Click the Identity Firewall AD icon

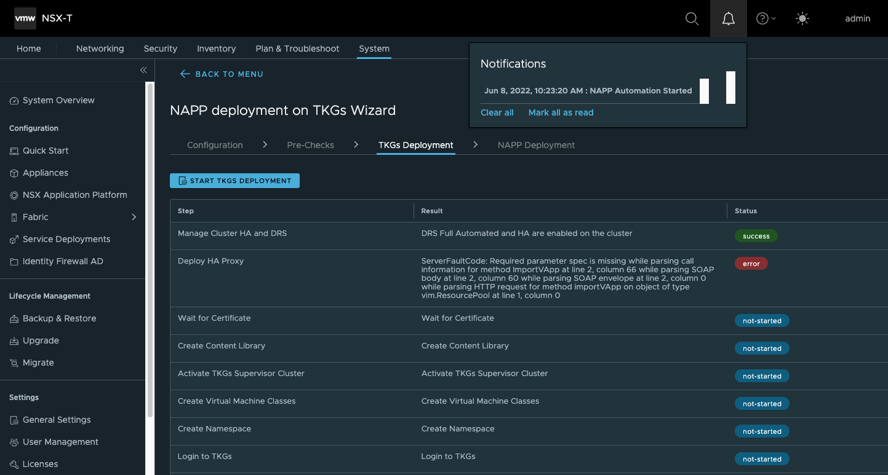coord(14,262)
